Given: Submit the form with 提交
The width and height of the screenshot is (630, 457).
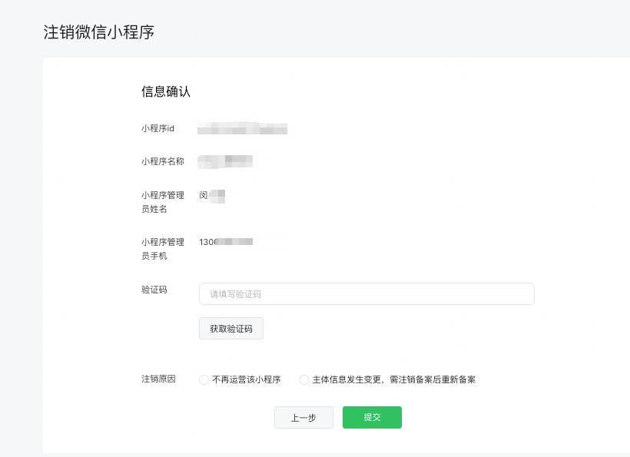Looking at the screenshot, I should click(372, 418).
